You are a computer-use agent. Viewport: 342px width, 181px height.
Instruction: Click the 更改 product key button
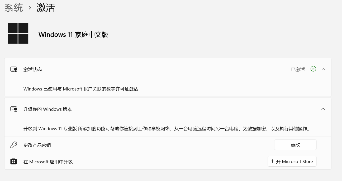click(x=295, y=145)
